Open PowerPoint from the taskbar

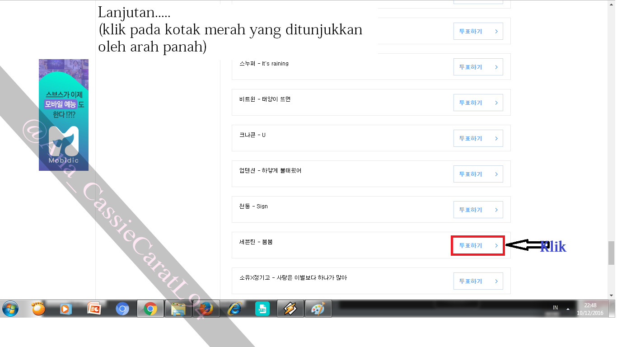point(94,309)
